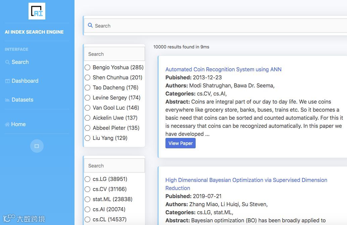Image resolution: width=347 pixels, height=225 pixels.
Task: Focus the author filter search field
Action: coord(114,54)
